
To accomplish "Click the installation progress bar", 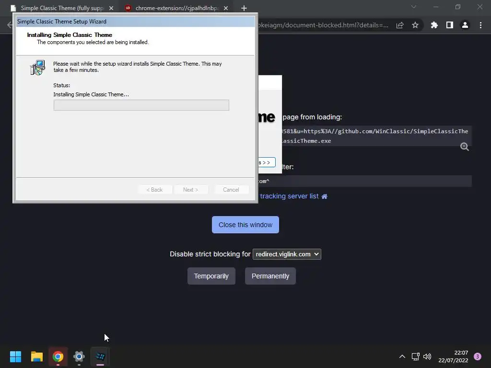I will tap(141, 105).
